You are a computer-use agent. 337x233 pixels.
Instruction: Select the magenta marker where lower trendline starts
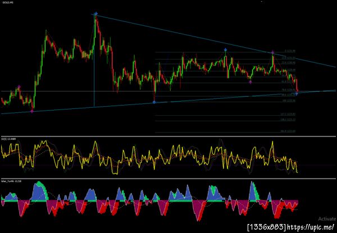point(32,111)
